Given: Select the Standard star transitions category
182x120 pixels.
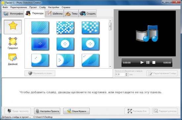Looking at the screenshot, I should [13, 27].
